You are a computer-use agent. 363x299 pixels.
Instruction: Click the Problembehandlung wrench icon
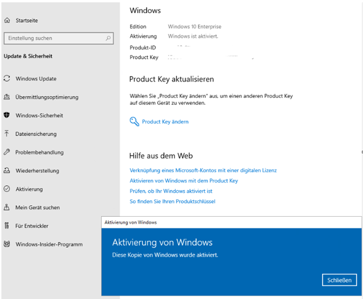[7, 152]
